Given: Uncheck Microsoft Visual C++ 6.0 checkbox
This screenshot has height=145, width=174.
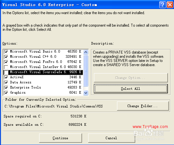Looking at the screenshot, I should coord(6,57).
